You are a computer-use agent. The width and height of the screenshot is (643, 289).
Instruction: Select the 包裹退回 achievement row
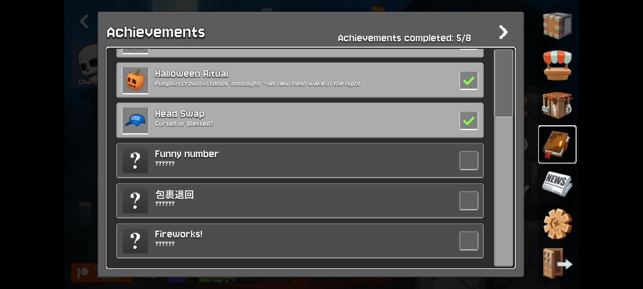(300, 201)
